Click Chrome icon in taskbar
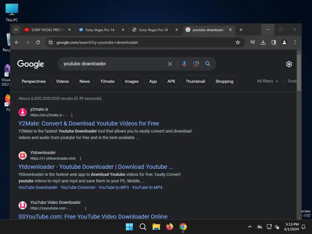This screenshot has height=234, width=312. (x=183, y=227)
